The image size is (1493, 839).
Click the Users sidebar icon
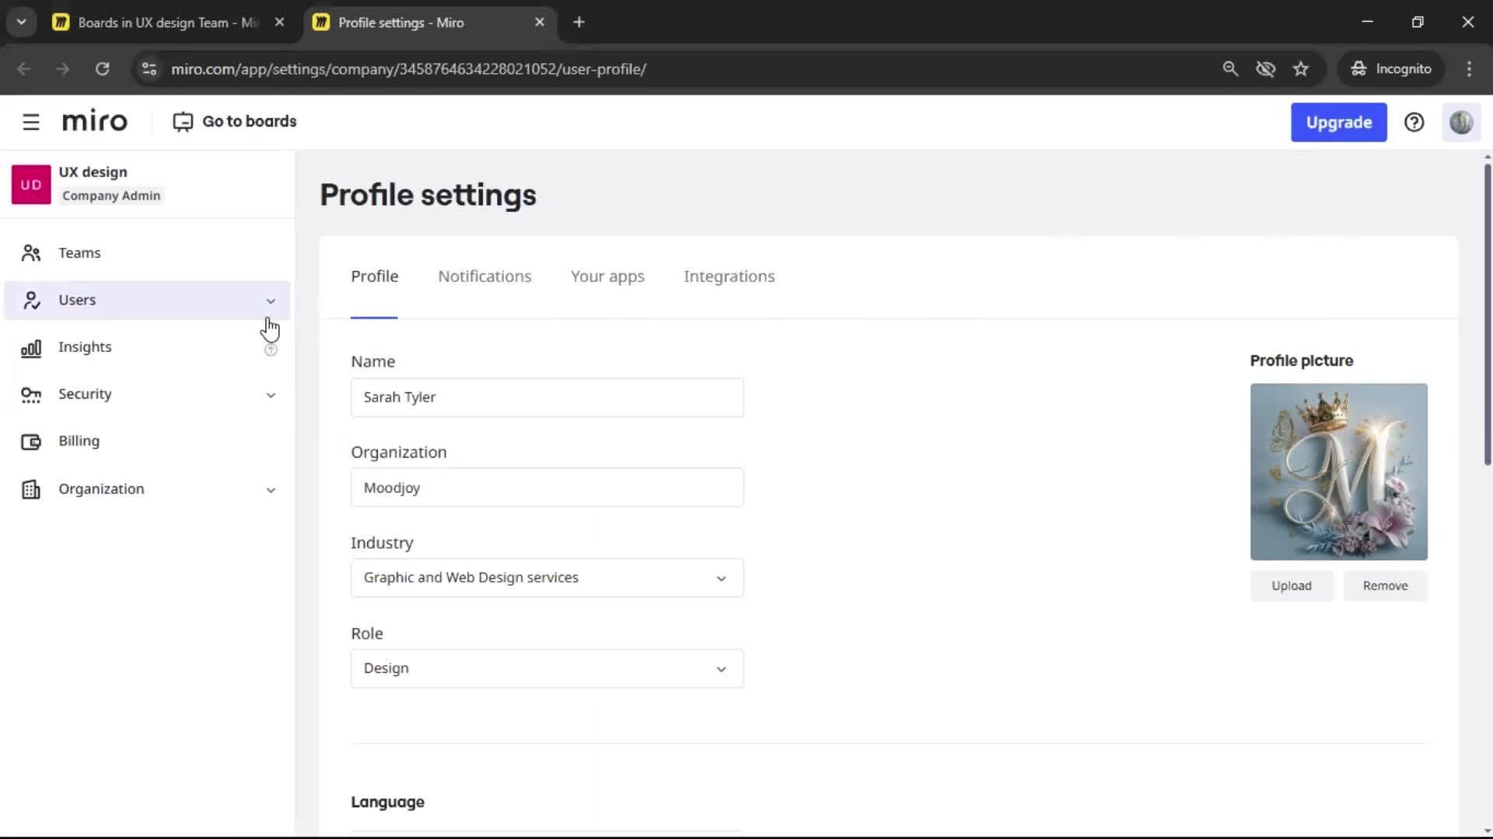click(31, 301)
